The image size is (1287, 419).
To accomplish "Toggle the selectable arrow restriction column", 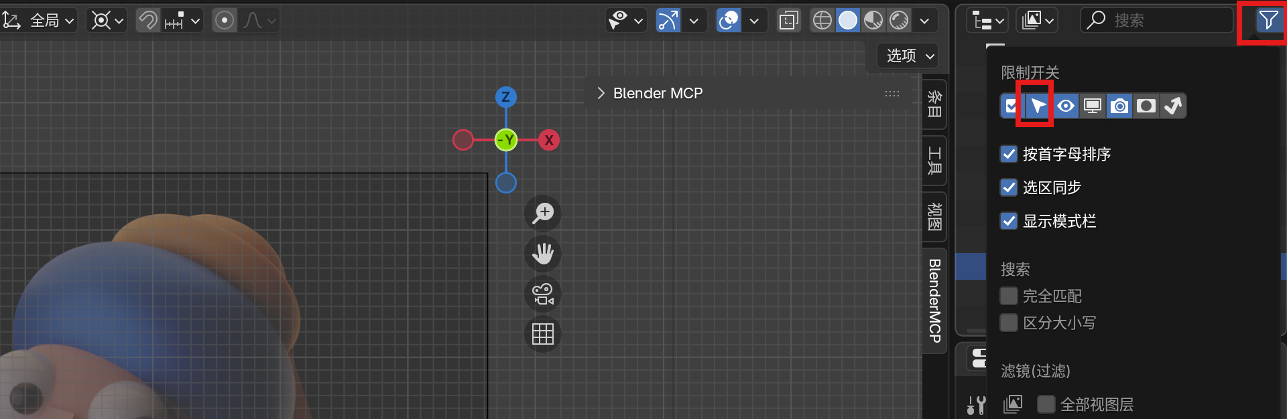I will (1038, 106).
